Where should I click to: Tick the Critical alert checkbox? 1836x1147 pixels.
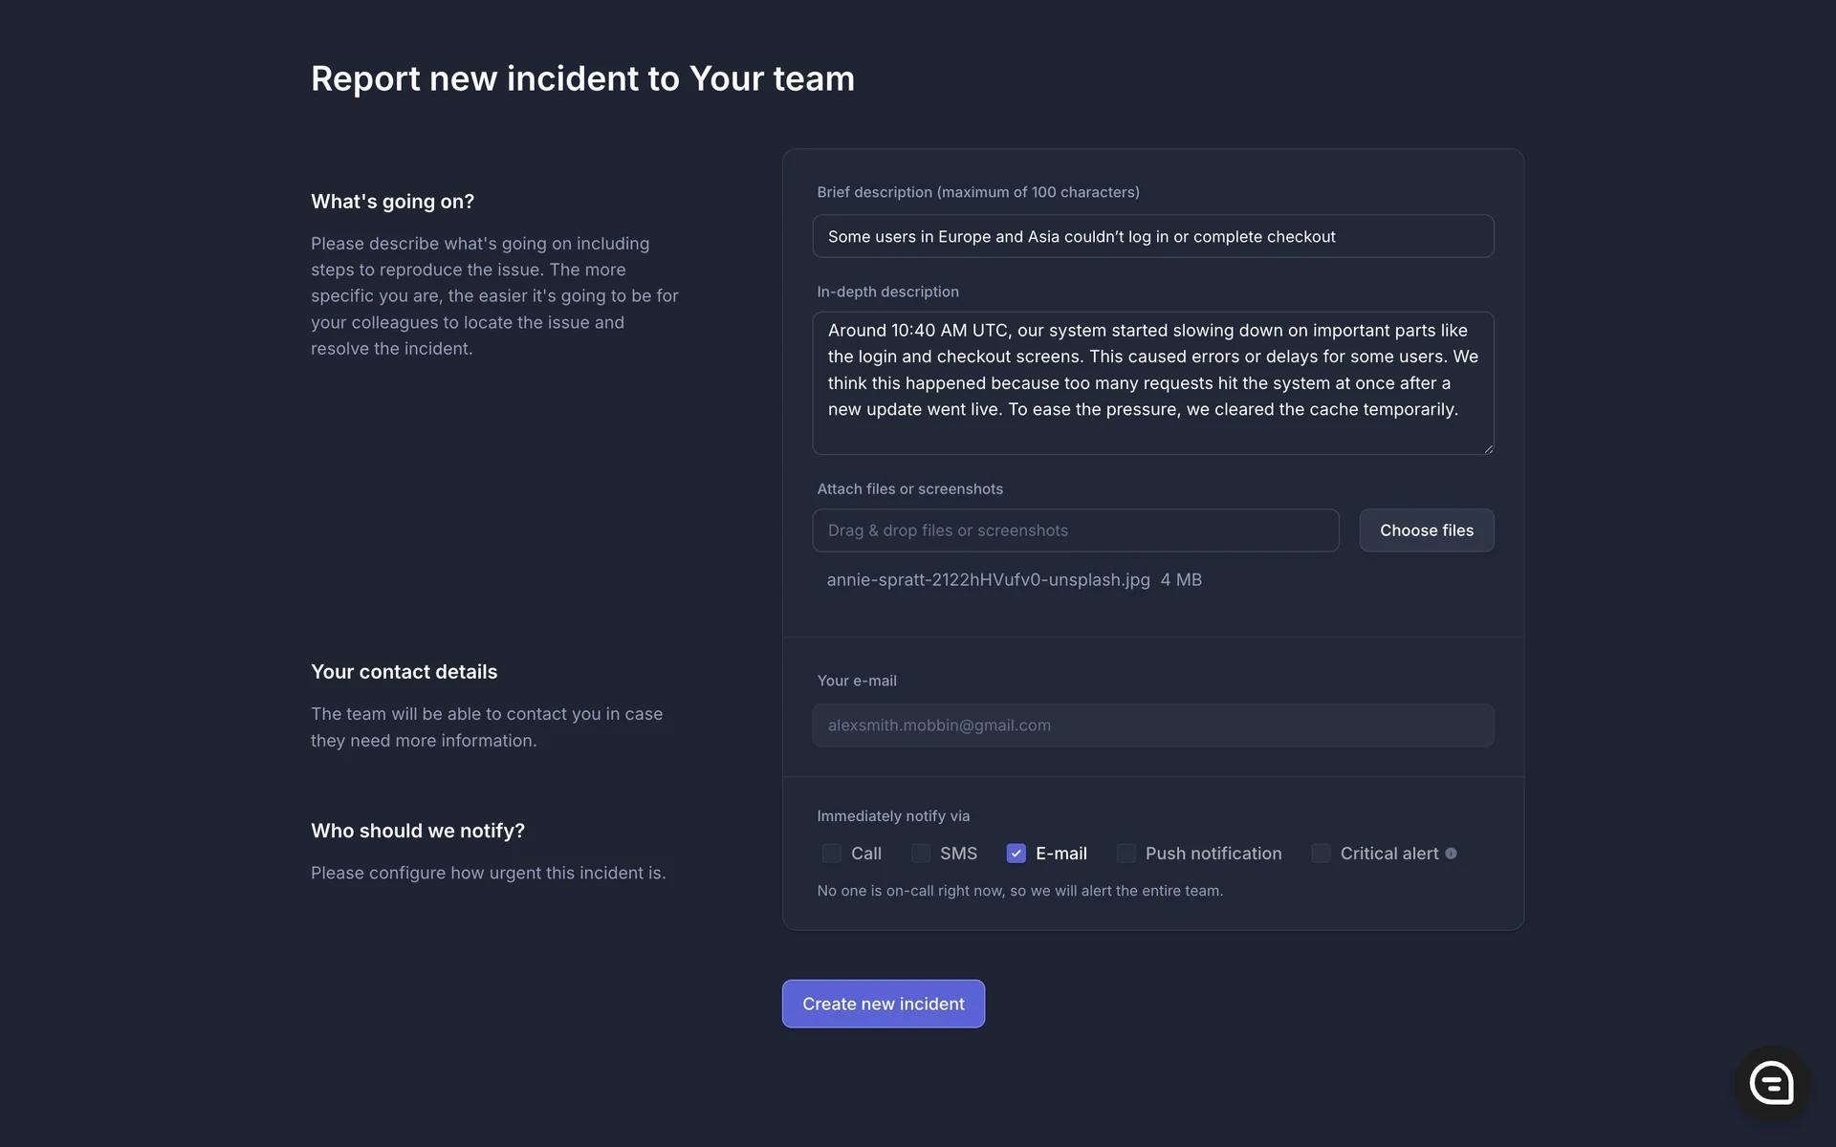1321,854
